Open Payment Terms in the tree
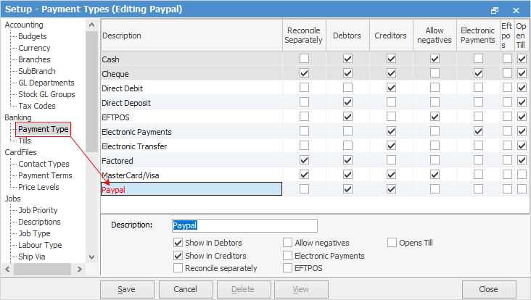The height and width of the screenshot is (300, 531). (x=45, y=175)
